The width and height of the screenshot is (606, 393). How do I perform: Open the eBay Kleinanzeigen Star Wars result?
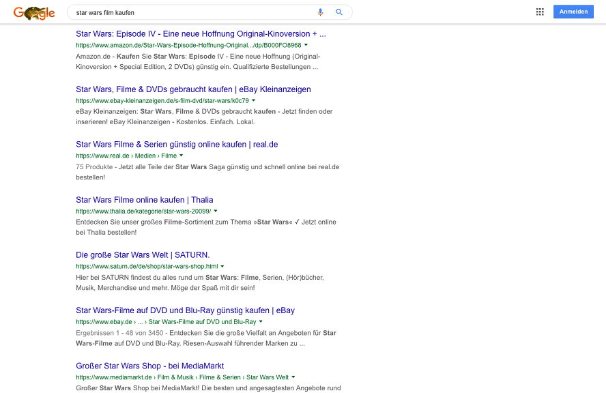[x=193, y=89]
